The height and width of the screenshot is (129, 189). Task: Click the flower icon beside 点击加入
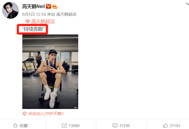click(x=24, y=114)
